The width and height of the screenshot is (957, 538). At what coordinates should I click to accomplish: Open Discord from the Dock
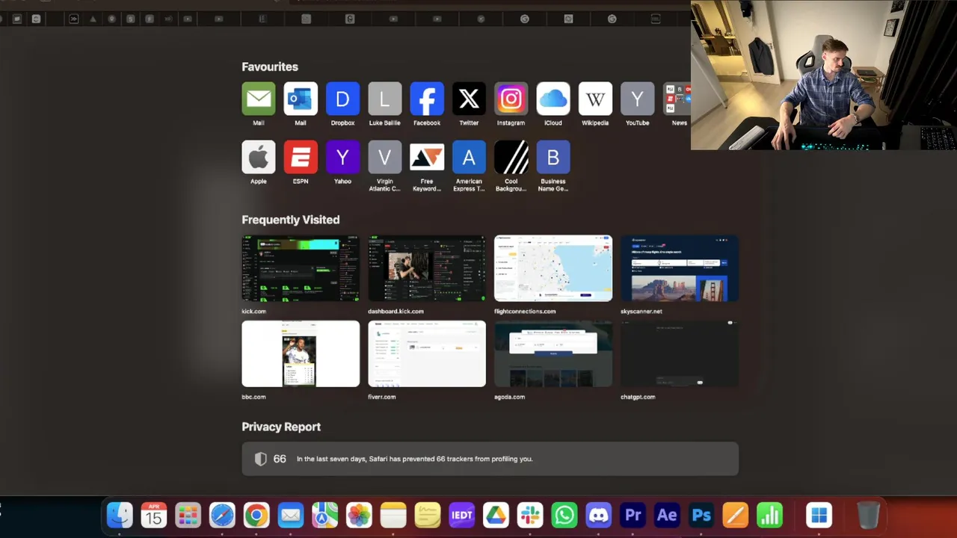pyautogui.click(x=599, y=515)
